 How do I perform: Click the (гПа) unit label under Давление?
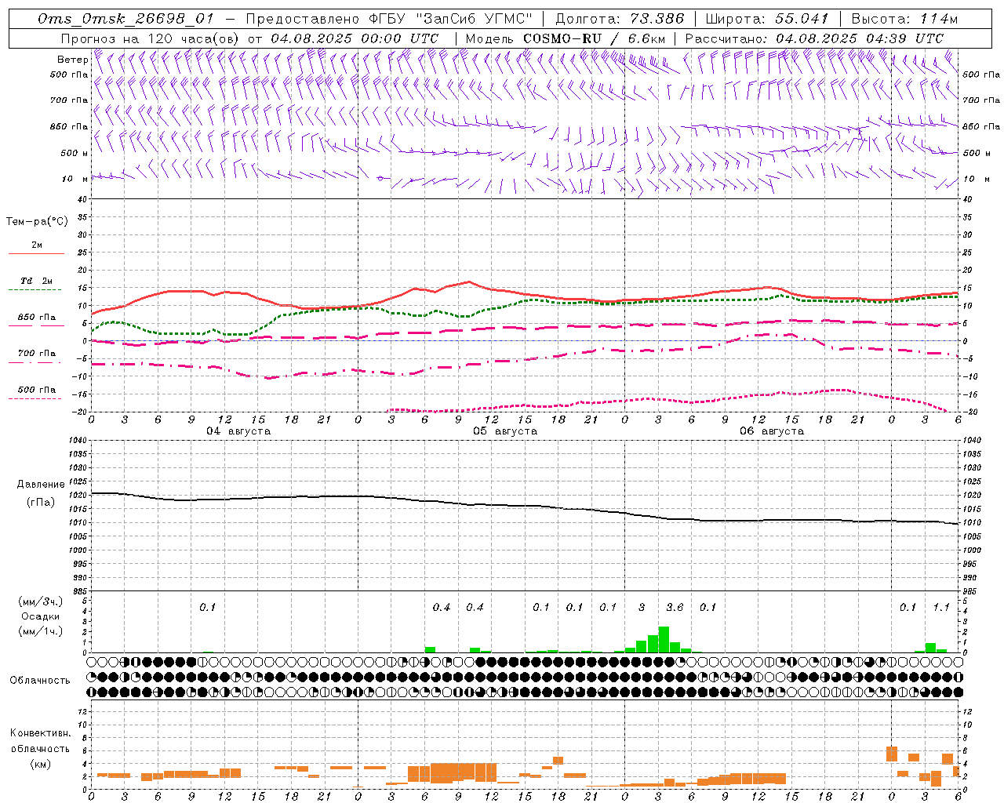(41, 502)
